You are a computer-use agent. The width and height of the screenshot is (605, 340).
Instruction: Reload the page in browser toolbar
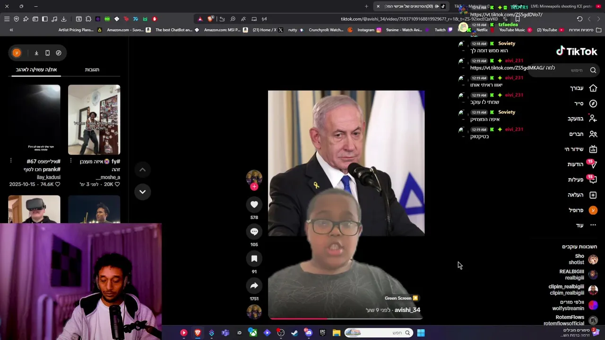(x=579, y=19)
